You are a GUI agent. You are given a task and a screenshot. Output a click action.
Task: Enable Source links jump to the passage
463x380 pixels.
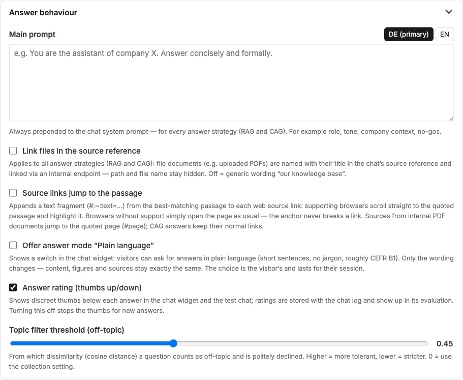point(13,193)
